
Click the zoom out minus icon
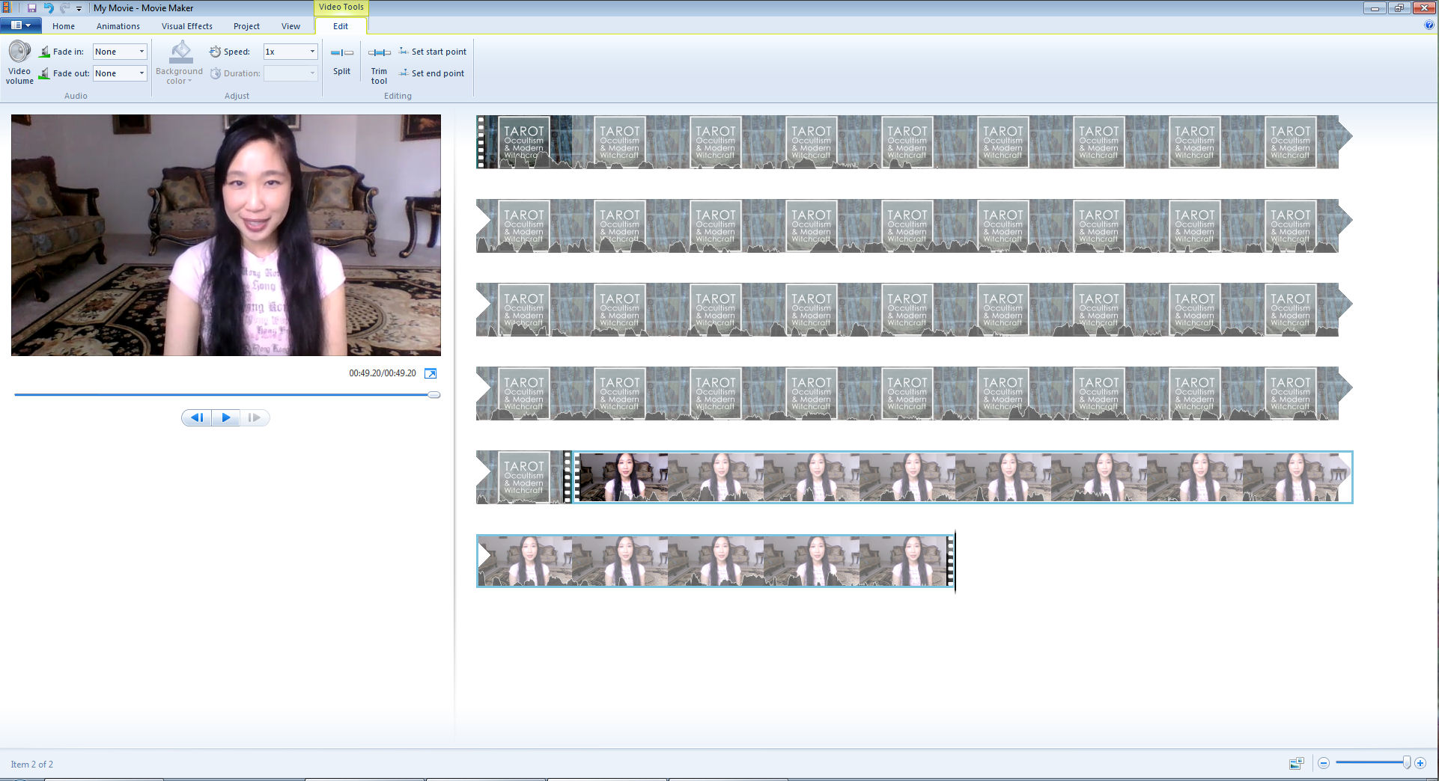click(1324, 763)
